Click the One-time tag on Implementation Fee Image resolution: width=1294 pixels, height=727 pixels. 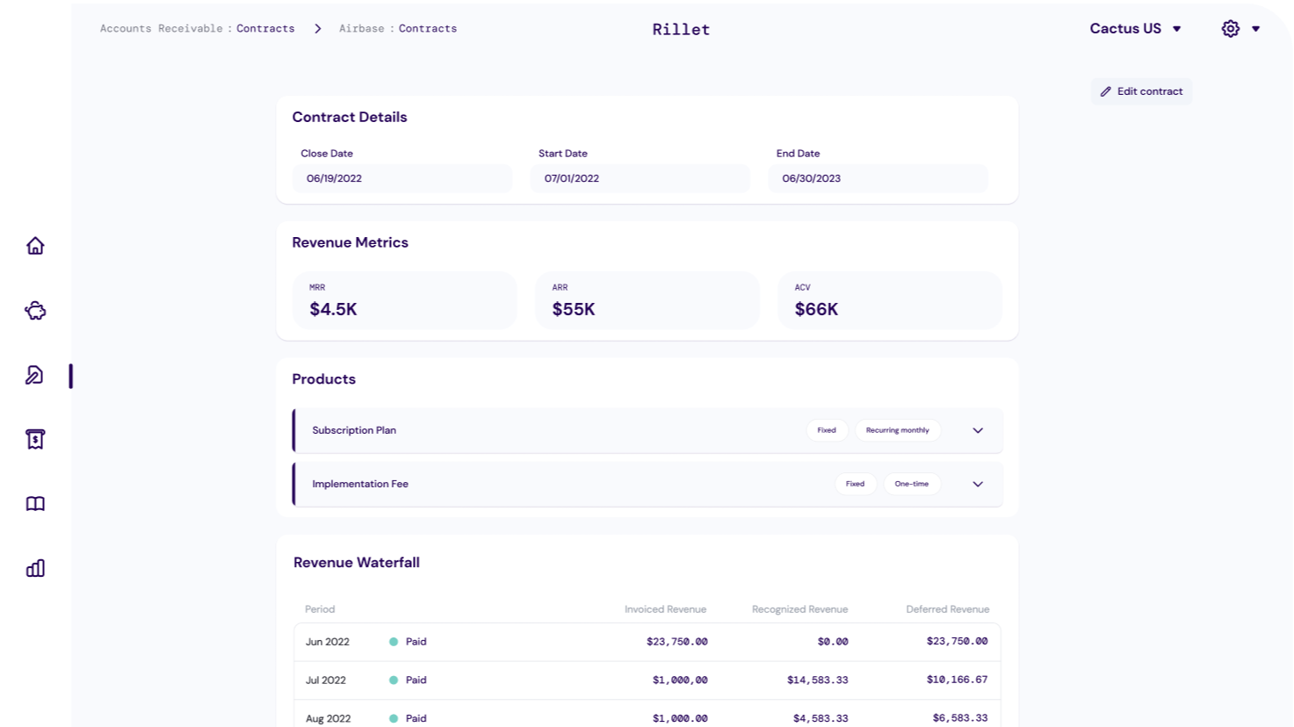click(x=911, y=484)
